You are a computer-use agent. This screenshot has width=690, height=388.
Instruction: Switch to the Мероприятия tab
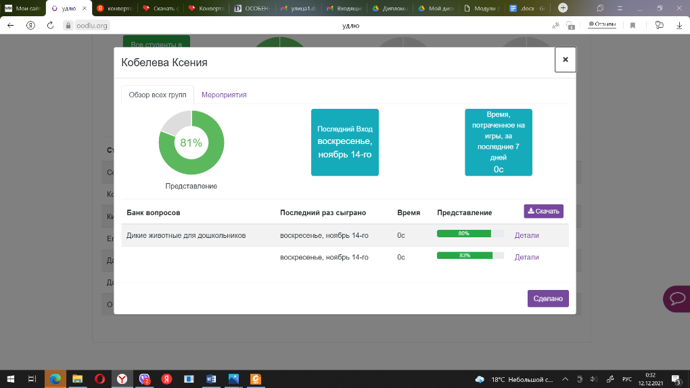[224, 95]
